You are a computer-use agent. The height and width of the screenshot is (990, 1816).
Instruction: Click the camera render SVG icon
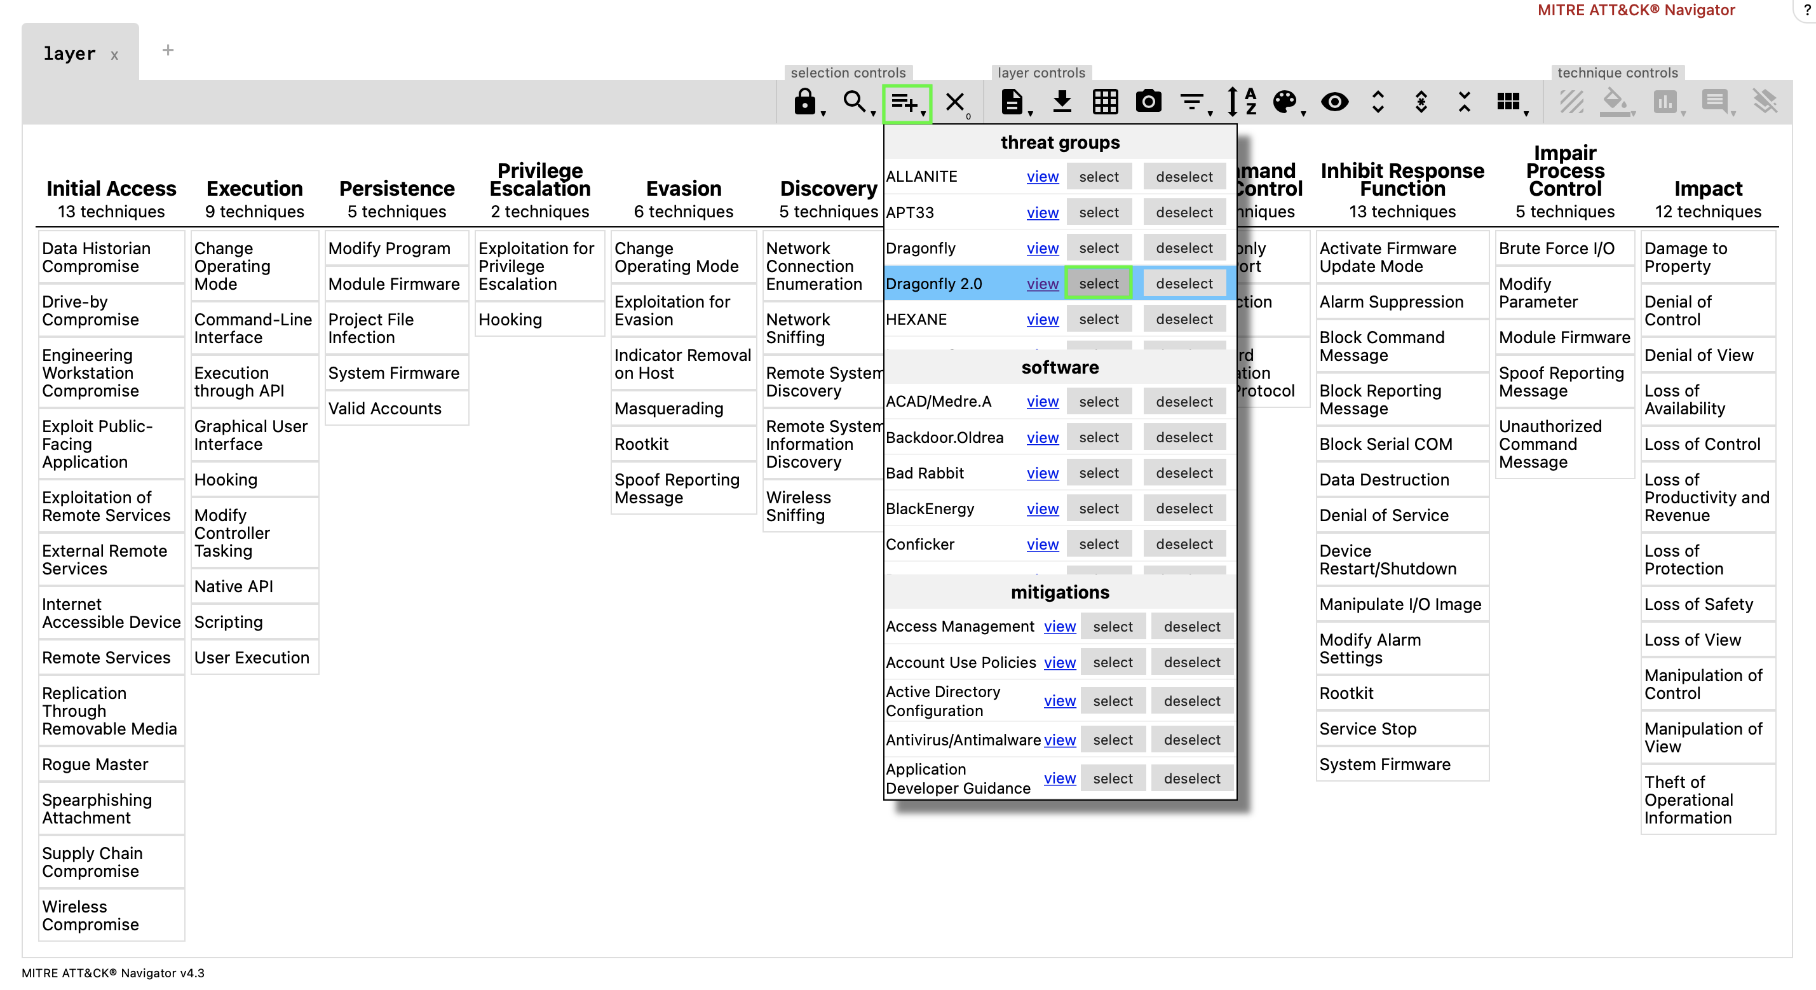pos(1148,102)
